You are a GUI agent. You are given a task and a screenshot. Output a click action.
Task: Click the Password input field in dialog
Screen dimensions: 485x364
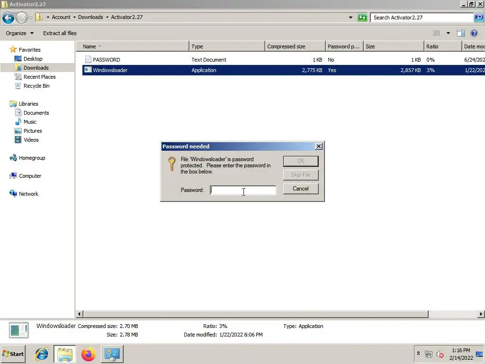pos(243,190)
